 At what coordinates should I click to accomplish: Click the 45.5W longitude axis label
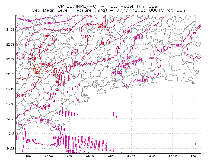49,156
